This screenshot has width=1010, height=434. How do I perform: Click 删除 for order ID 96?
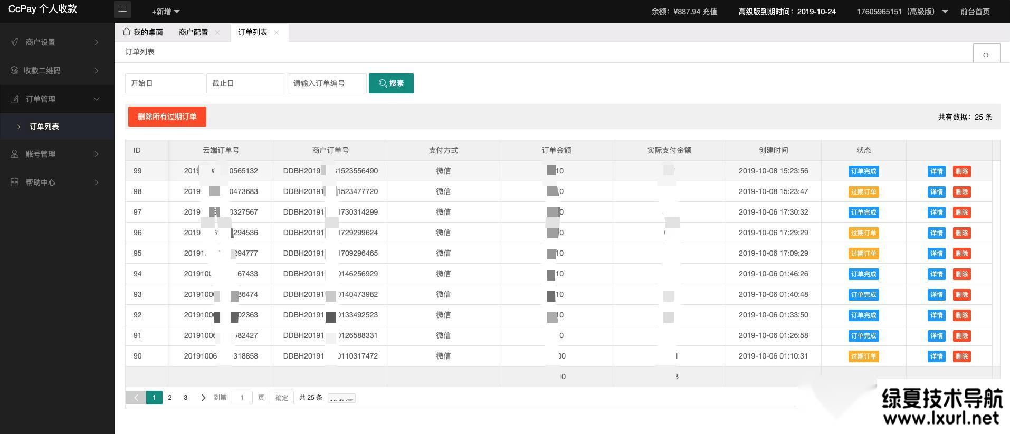(x=962, y=233)
